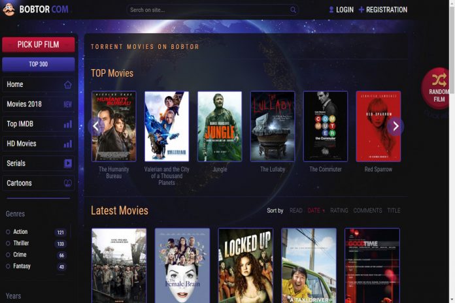This screenshot has height=303, width=455.
Task: Click the 66 count beside Crime
Action: pos(61,255)
